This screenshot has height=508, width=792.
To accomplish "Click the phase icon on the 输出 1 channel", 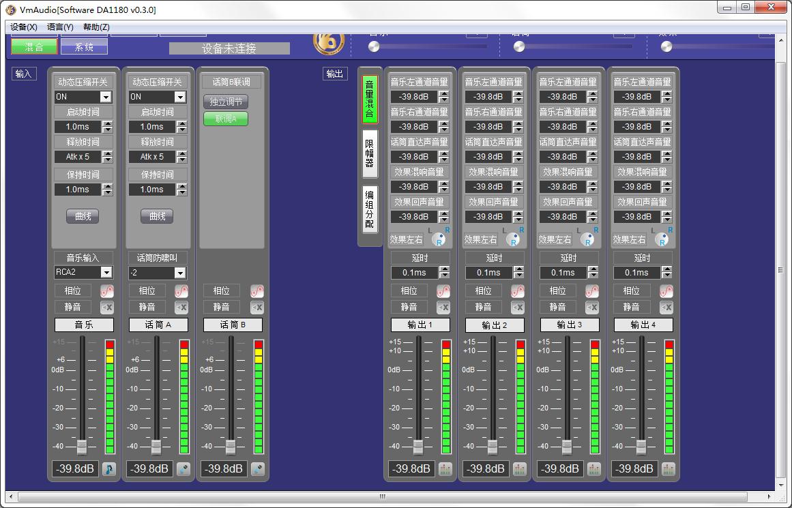I will [444, 291].
